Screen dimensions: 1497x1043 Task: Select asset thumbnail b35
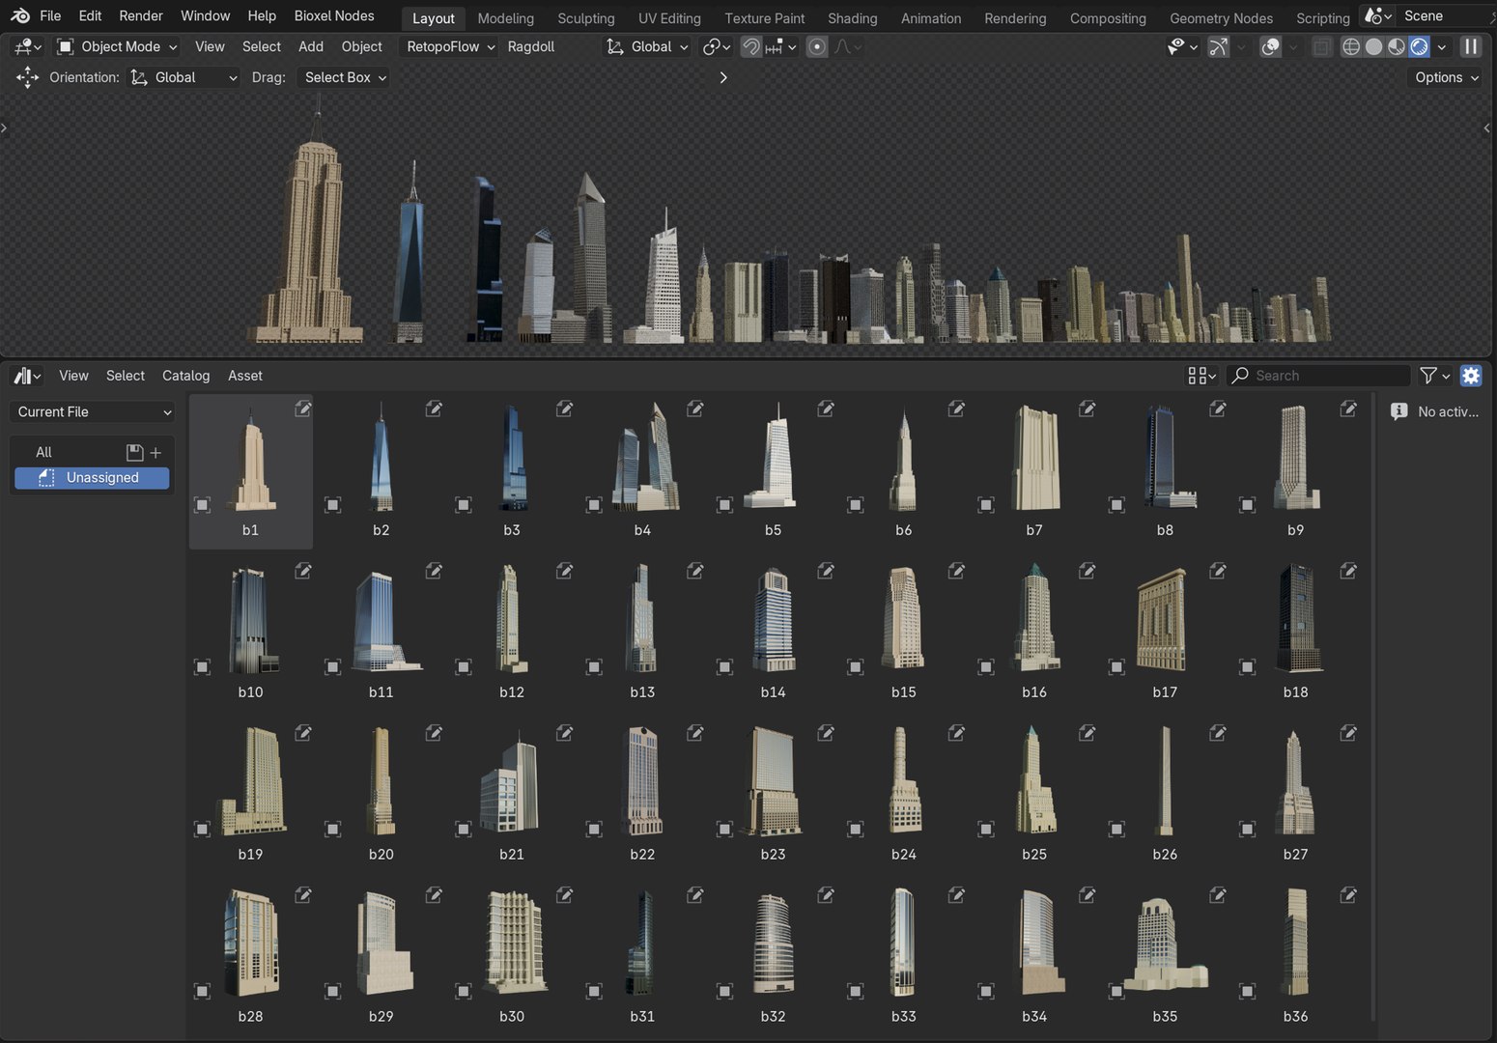pos(1165,956)
